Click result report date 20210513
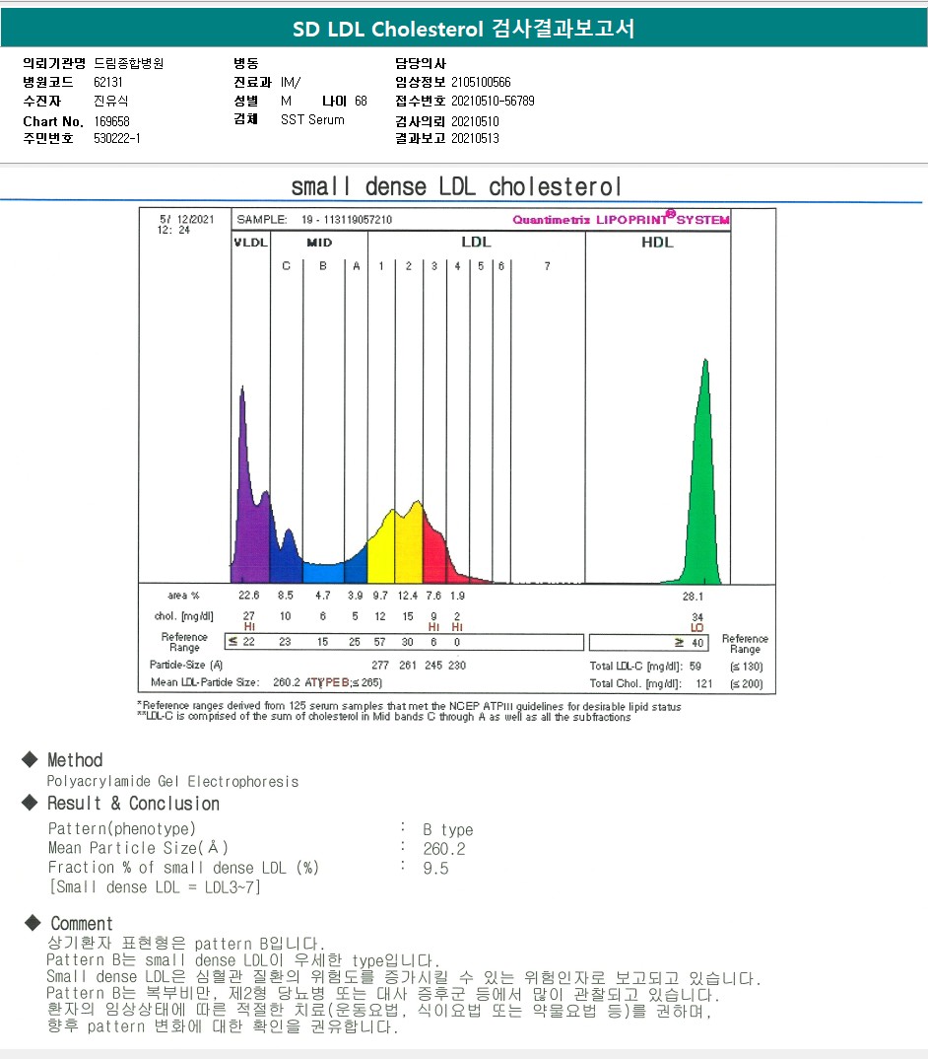This screenshot has width=928, height=1059. [x=475, y=138]
